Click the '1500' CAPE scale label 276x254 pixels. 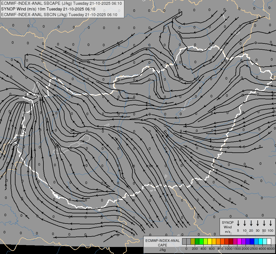click(237, 249)
